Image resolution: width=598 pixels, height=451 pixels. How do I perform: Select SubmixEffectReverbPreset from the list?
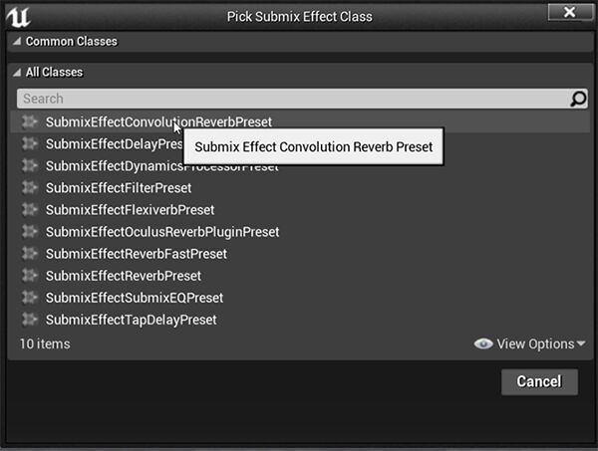click(x=124, y=276)
